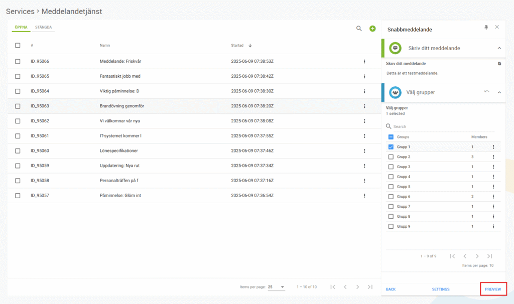This screenshot has height=304, width=514.
Task: Open message 'Lönespecifikationer'
Action: click(x=118, y=150)
